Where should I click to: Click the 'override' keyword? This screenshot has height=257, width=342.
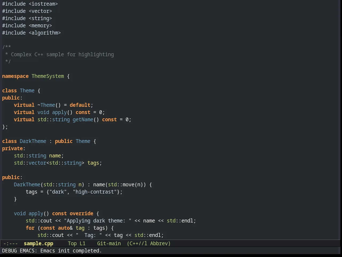pyautogui.click(x=81, y=214)
